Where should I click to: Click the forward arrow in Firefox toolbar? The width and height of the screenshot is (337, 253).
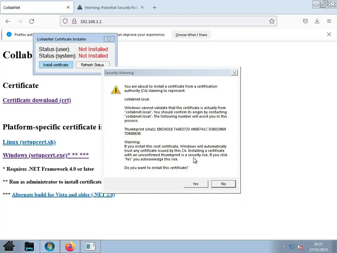[20, 21]
